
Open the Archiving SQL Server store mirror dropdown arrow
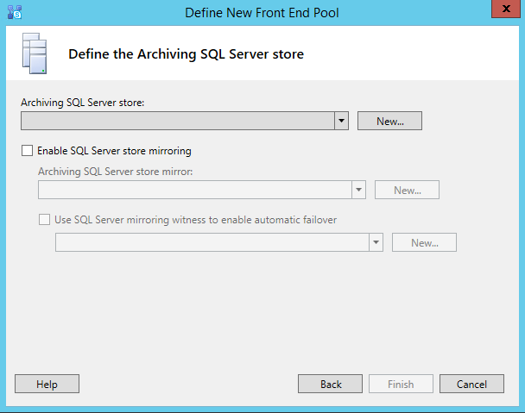coord(359,191)
